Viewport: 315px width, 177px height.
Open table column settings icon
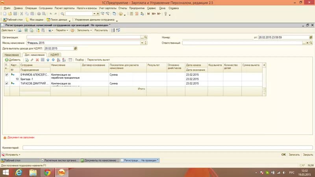pyautogui.click(x=70, y=60)
